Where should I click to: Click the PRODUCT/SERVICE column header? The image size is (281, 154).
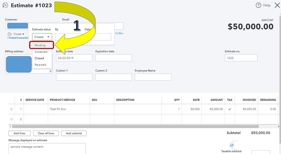pos(62,100)
